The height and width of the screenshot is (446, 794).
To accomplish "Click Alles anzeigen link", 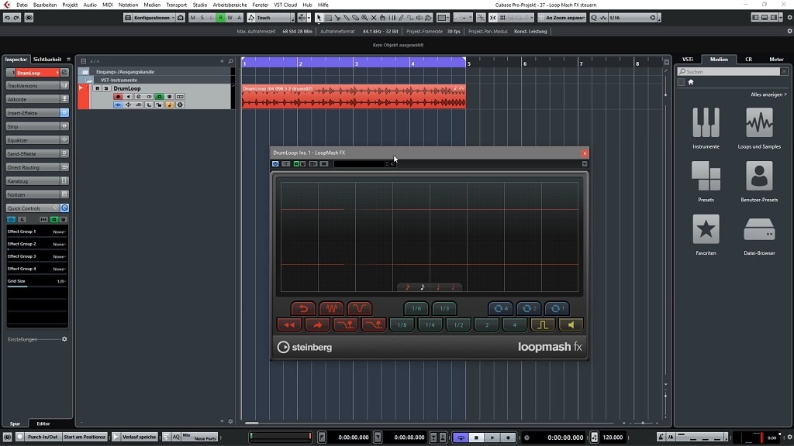I will pos(768,94).
